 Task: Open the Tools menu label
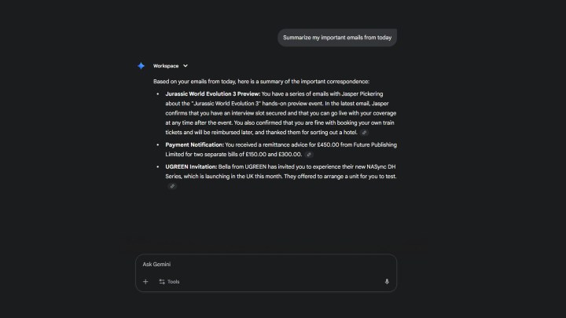point(173,282)
